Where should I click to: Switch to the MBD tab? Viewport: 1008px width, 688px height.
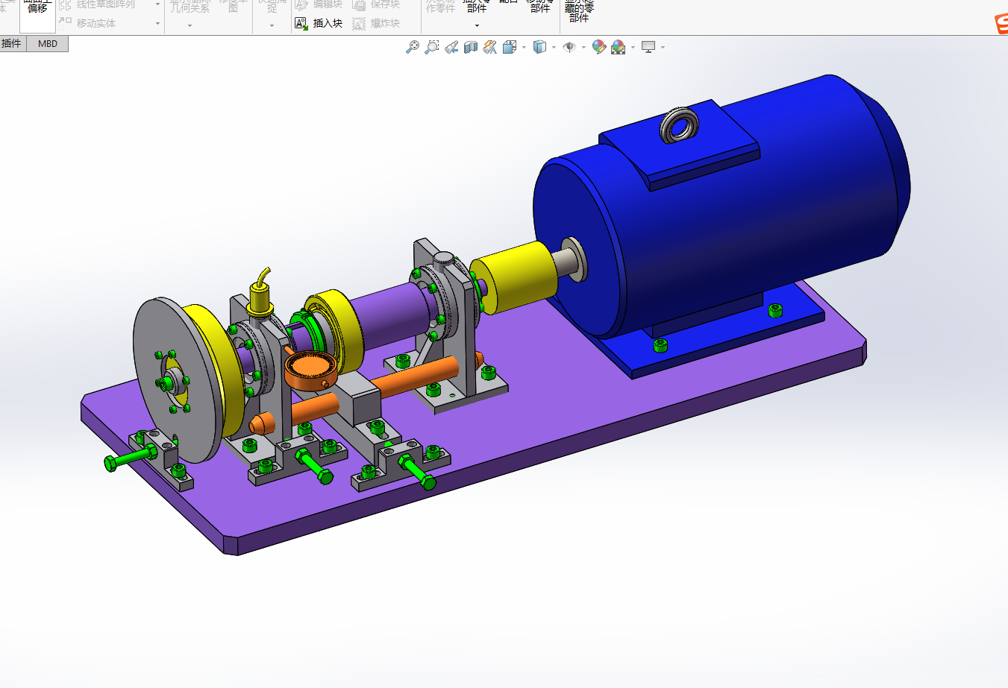pyautogui.click(x=48, y=43)
